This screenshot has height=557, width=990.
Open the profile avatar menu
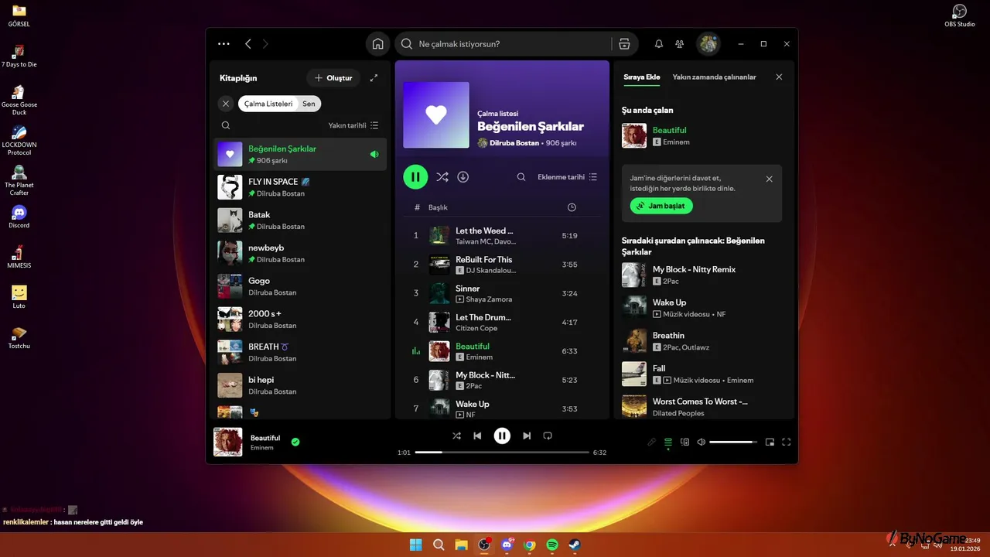[708, 44]
